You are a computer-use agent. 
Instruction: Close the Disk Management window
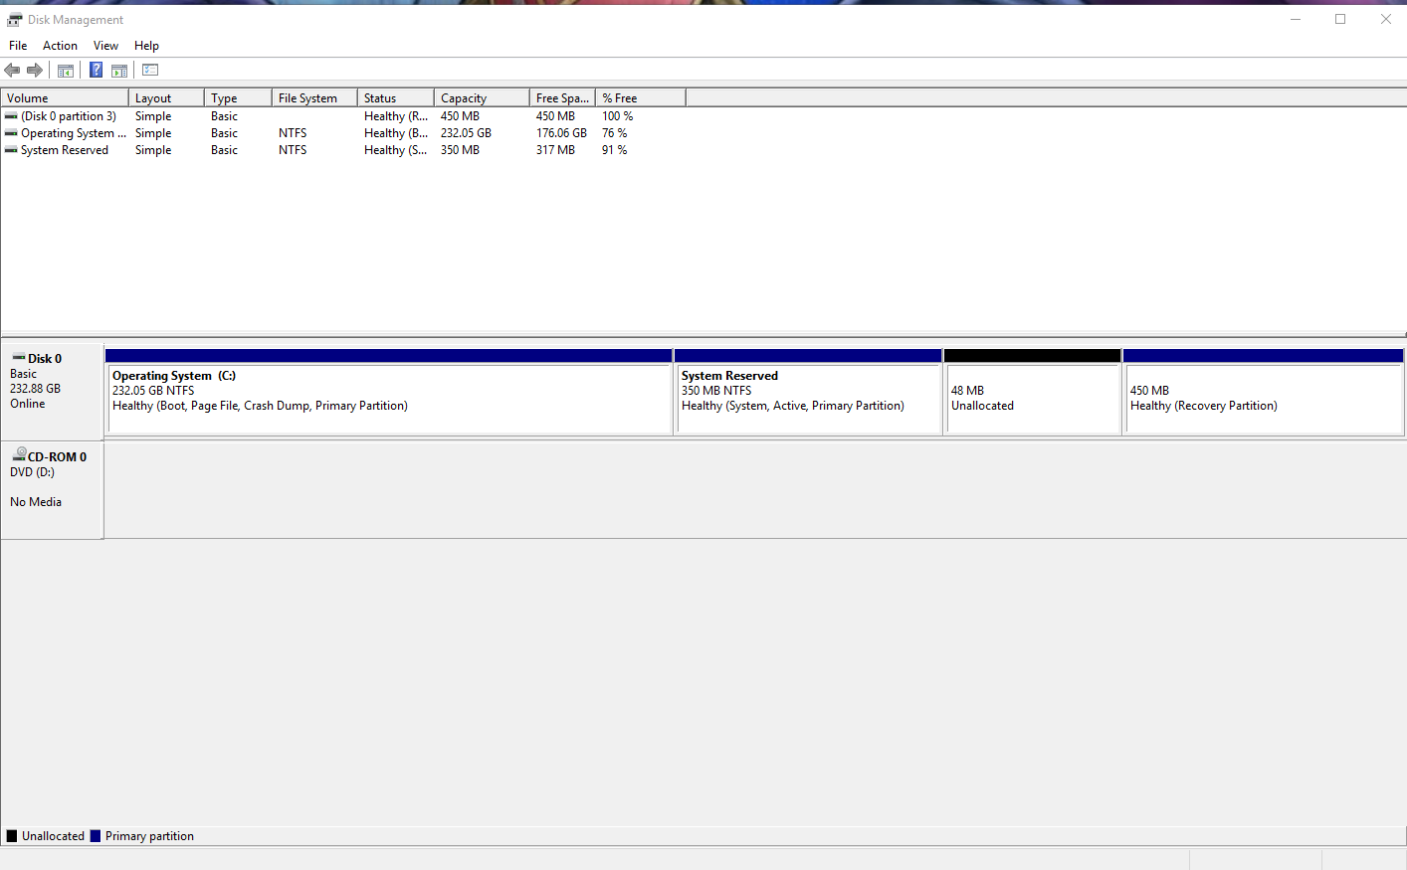tap(1385, 19)
